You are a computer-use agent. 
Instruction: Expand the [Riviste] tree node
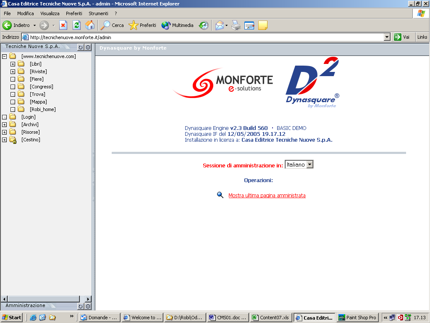(13, 71)
